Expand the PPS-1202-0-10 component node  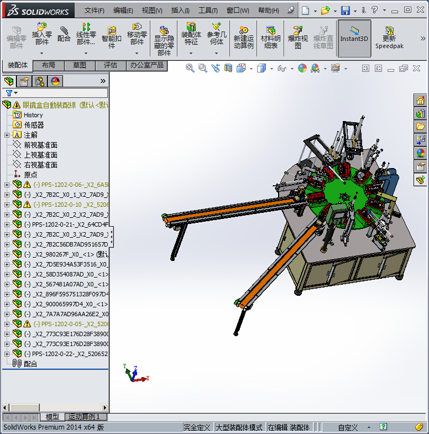tap(7, 205)
